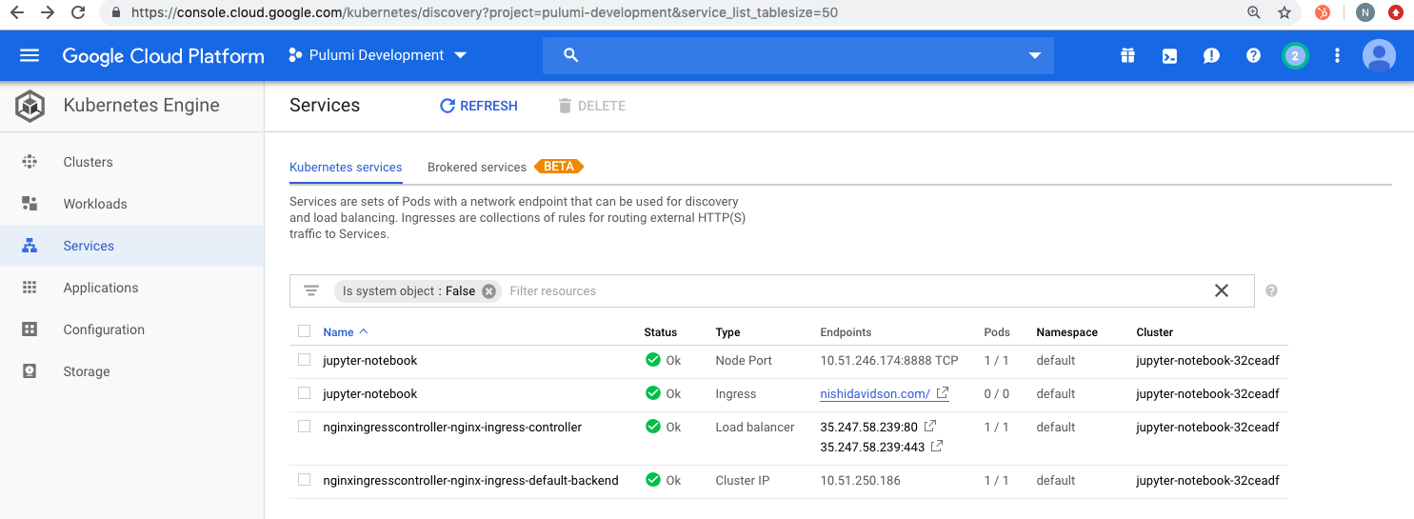This screenshot has width=1414, height=519.
Task: Click the browser back arrow
Action: click(x=17, y=13)
